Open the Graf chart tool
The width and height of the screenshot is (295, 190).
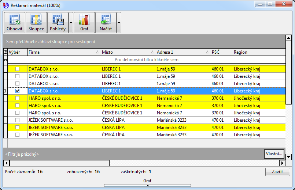pyautogui.click(x=84, y=23)
